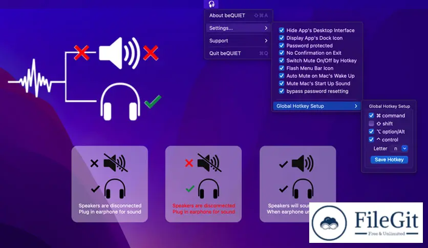This screenshot has height=248, width=428.
Task: Uncheck Mute Mac's Start Up Sound
Action: (x=282, y=84)
